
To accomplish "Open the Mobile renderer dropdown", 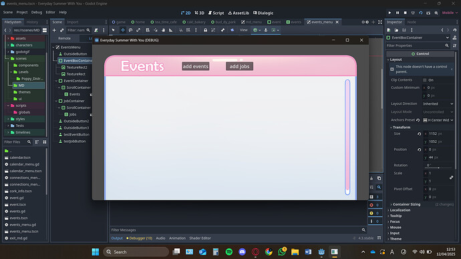I will (450, 13).
